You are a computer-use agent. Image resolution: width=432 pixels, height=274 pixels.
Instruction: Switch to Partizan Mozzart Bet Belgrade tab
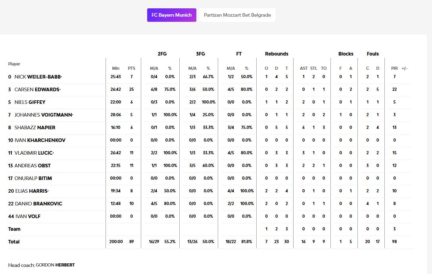[x=237, y=15]
